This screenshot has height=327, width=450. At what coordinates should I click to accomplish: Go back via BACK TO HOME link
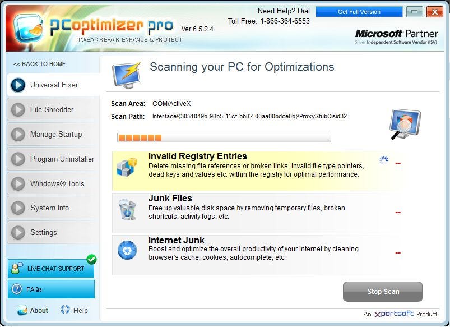coord(39,64)
